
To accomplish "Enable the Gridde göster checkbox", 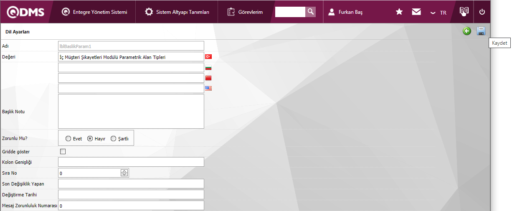I will pyautogui.click(x=63, y=151).
